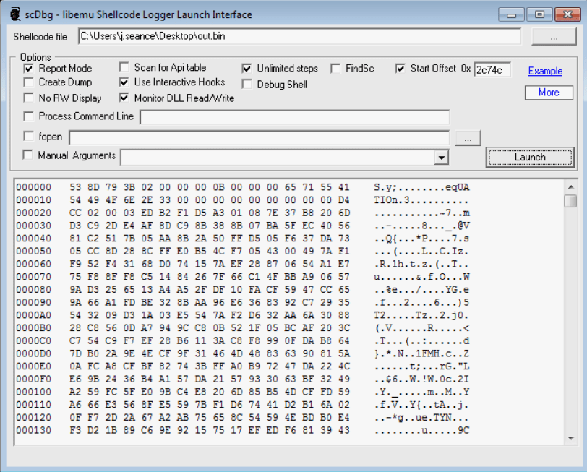Image resolution: width=587 pixels, height=472 pixels.
Task: Uncheck the Report Mode option
Action: [x=29, y=68]
